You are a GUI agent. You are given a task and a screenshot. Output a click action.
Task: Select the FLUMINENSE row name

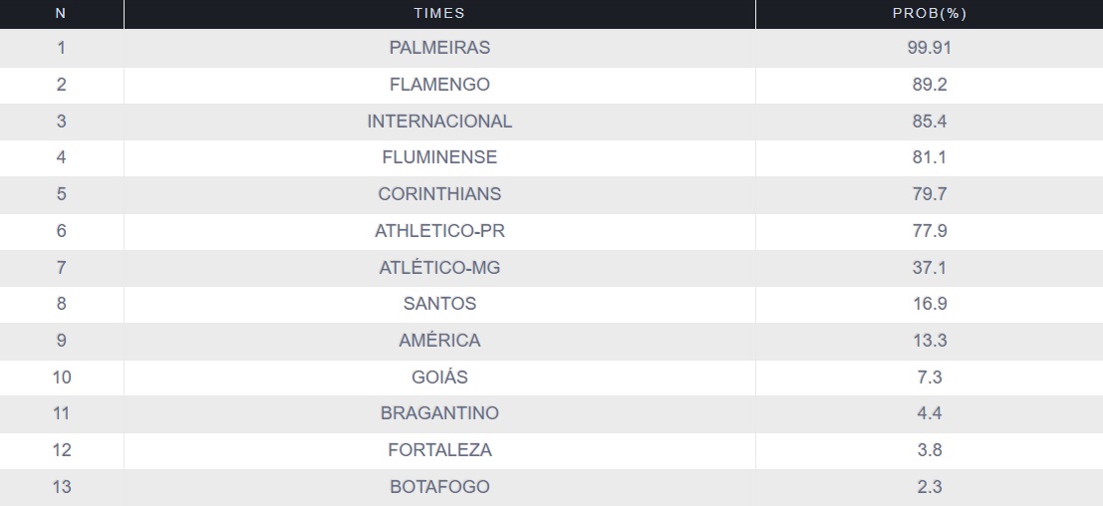439,157
